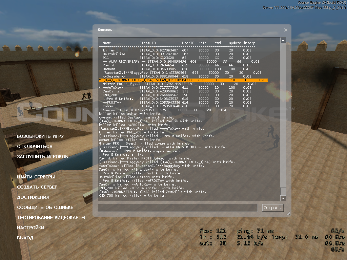
Task: Close the console window
Action: coord(286,30)
